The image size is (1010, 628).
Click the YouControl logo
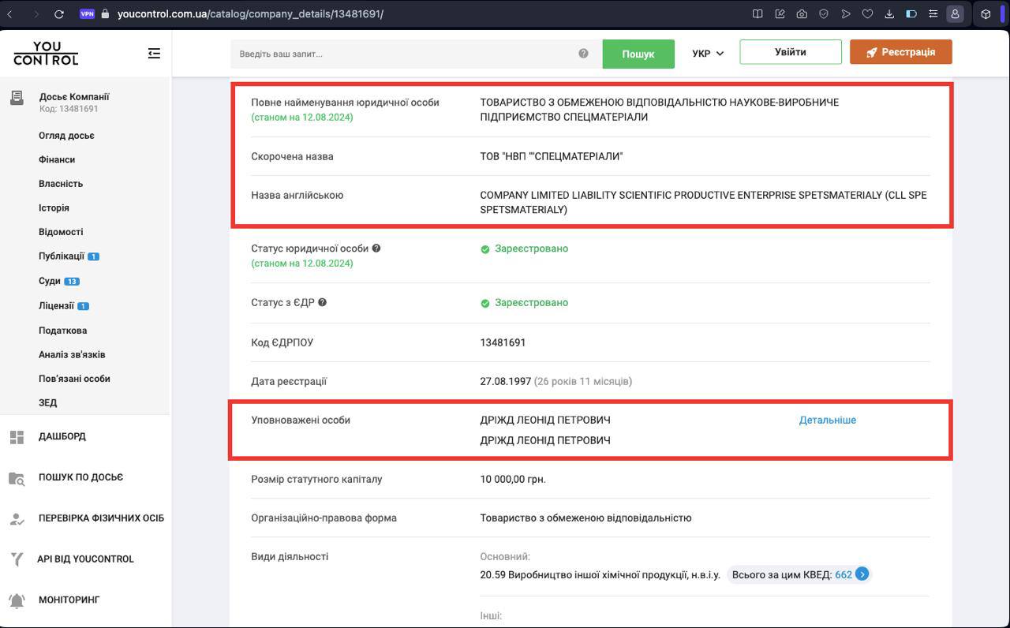[46, 54]
